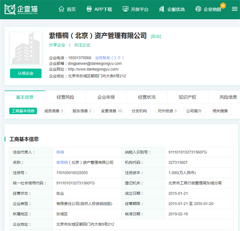Click 统一社会信用代码 label
This screenshot has width=240, height=231.
click(29, 183)
